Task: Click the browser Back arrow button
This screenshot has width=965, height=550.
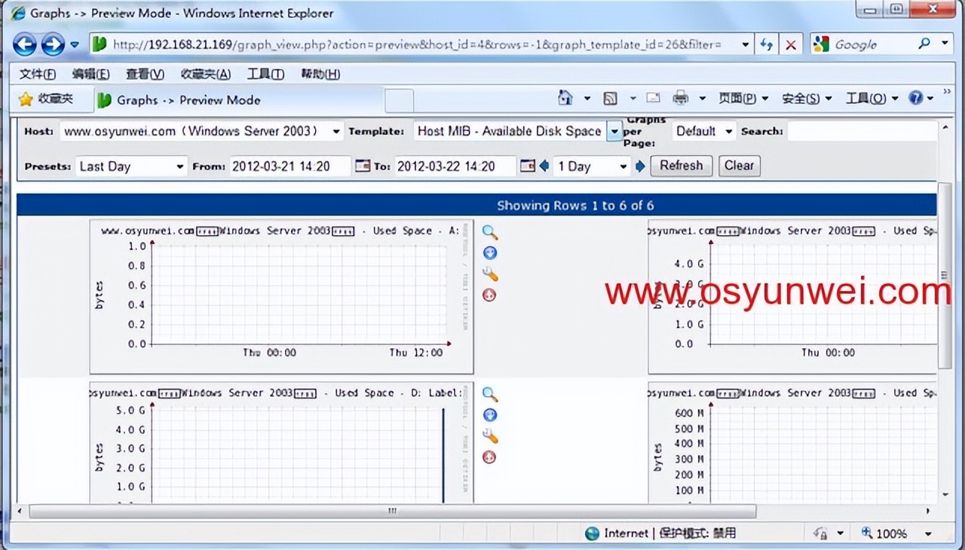Action: (x=25, y=44)
